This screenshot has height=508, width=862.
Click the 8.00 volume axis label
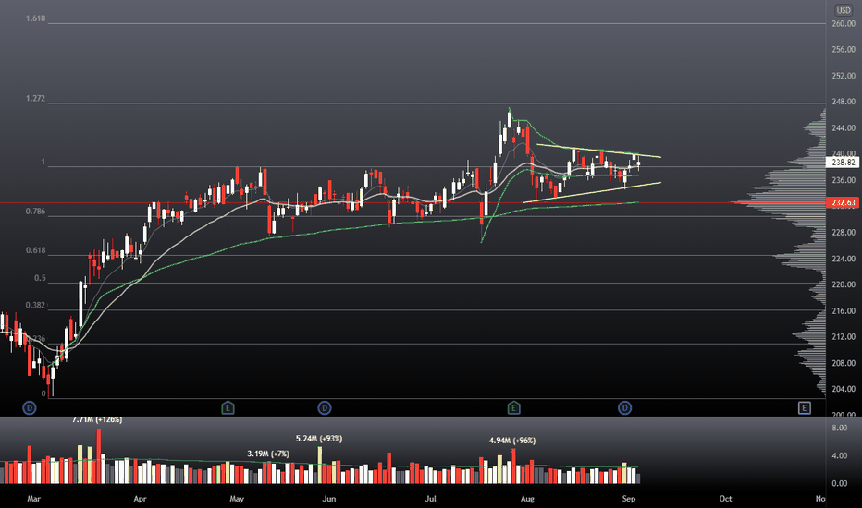tap(840, 428)
